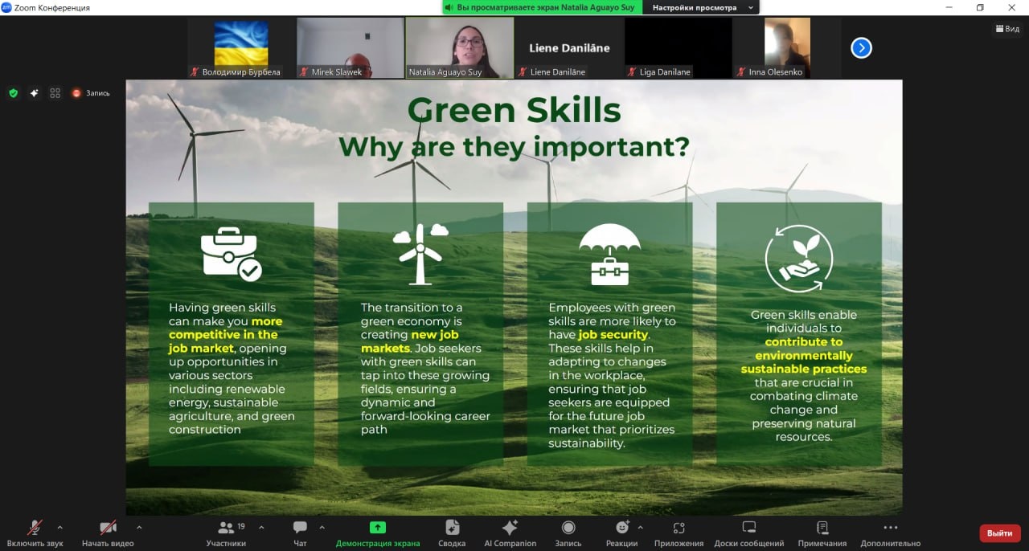Click muted mic icon on Inna Olesenko label
Screen dimensions: 1029x551
pos(741,72)
